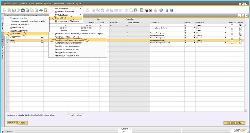Toggle Bloqueo checkbox in Comprobante Electronico row
Screen dimensions: 250x133
tap(241, 28)
